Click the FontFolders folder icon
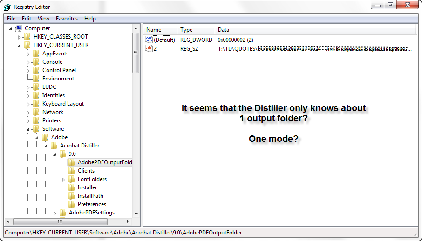The image size is (422, 241). (x=71, y=179)
